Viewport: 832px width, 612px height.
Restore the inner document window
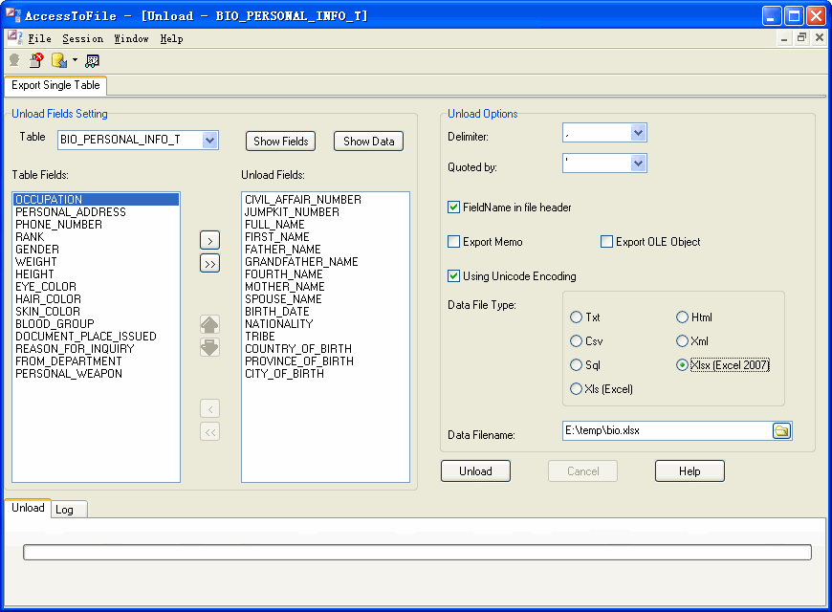tap(801, 37)
